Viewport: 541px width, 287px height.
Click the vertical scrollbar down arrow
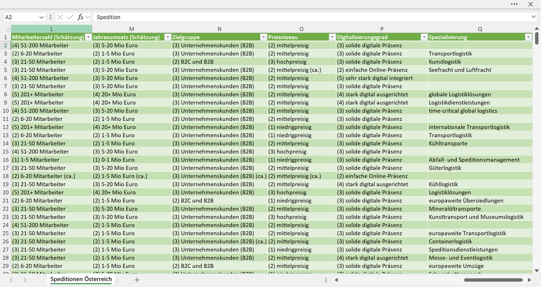(537, 271)
